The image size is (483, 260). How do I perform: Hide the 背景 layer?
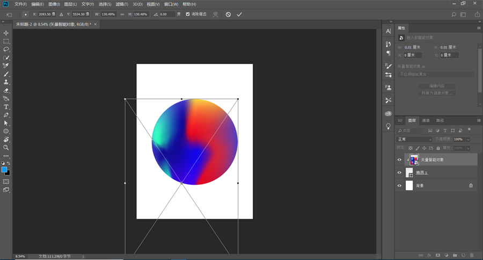(x=399, y=186)
